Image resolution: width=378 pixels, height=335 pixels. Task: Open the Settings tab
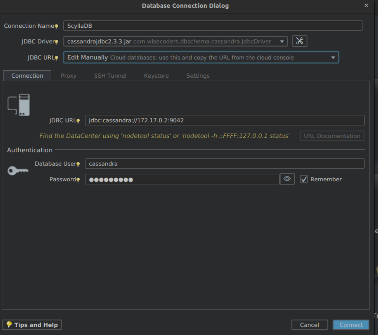198,76
